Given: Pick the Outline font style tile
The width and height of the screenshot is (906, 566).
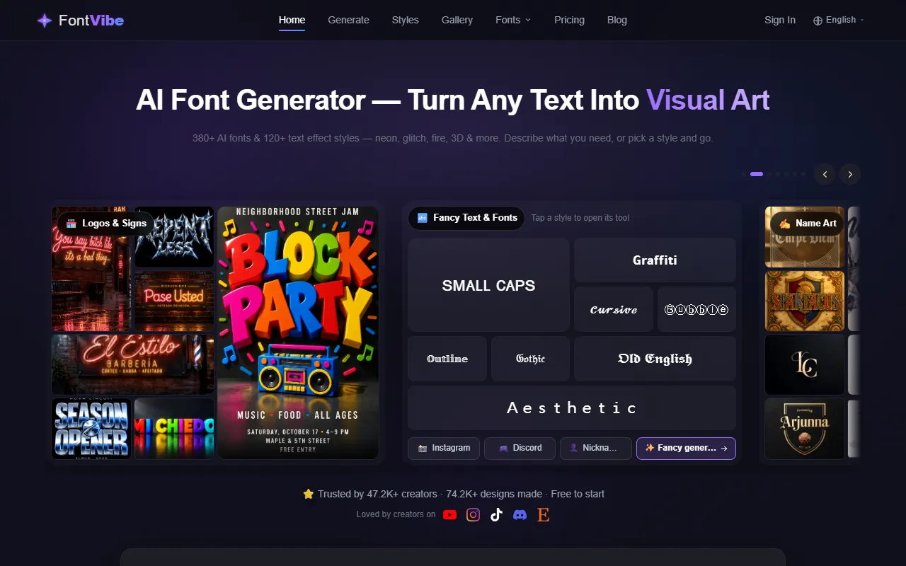Looking at the screenshot, I should pos(447,359).
